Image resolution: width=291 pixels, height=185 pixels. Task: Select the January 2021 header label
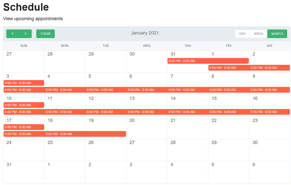click(145, 33)
